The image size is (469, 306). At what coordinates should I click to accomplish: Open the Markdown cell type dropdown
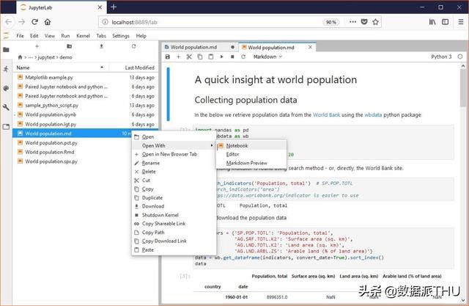(267, 57)
